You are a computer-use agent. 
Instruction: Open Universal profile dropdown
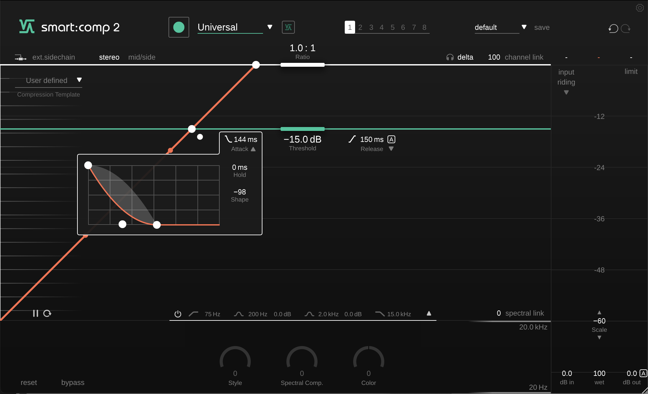pyautogui.click(x=270, y=27)
